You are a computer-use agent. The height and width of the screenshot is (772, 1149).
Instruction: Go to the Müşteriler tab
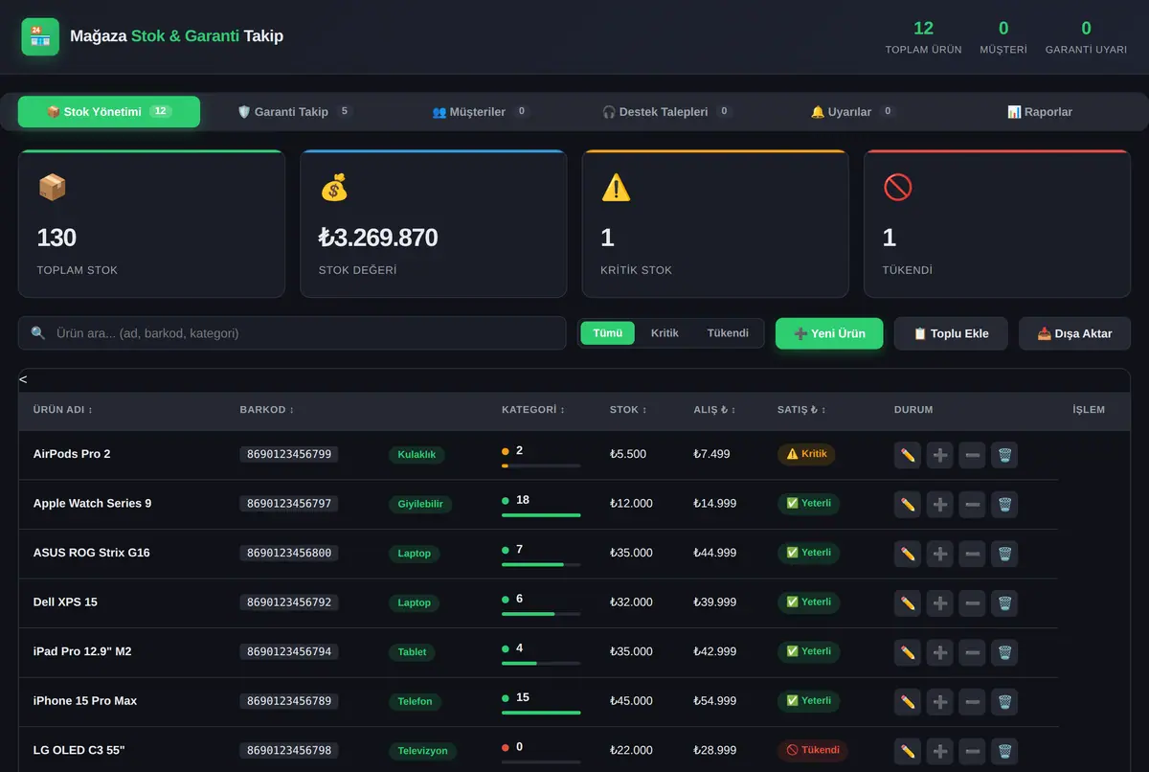[481, 112]
